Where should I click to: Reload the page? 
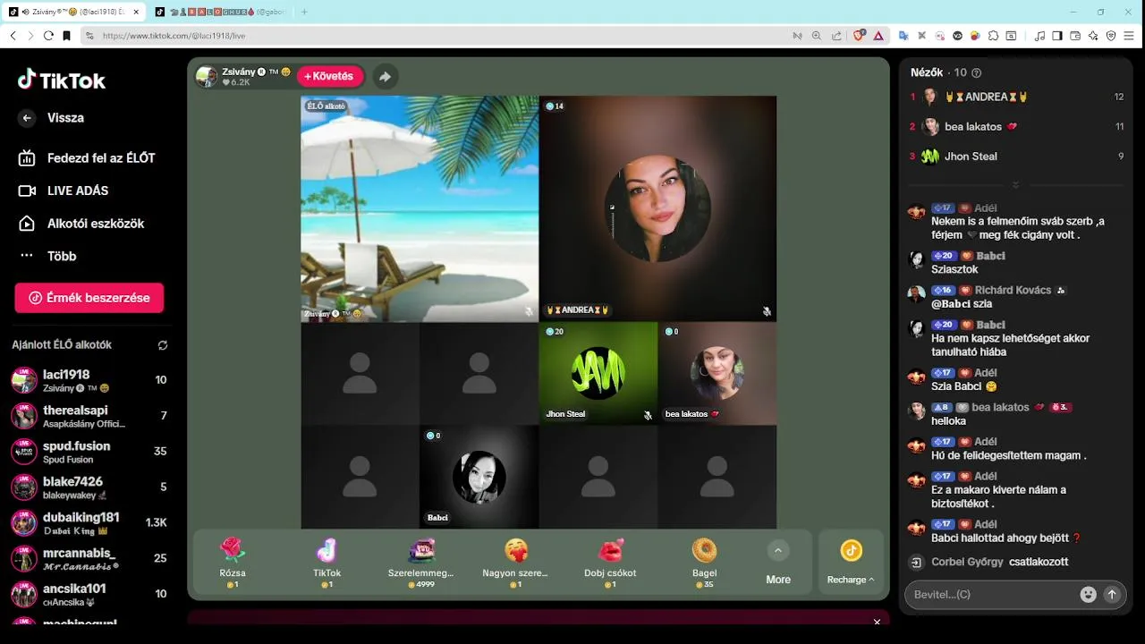pos(48,36)
